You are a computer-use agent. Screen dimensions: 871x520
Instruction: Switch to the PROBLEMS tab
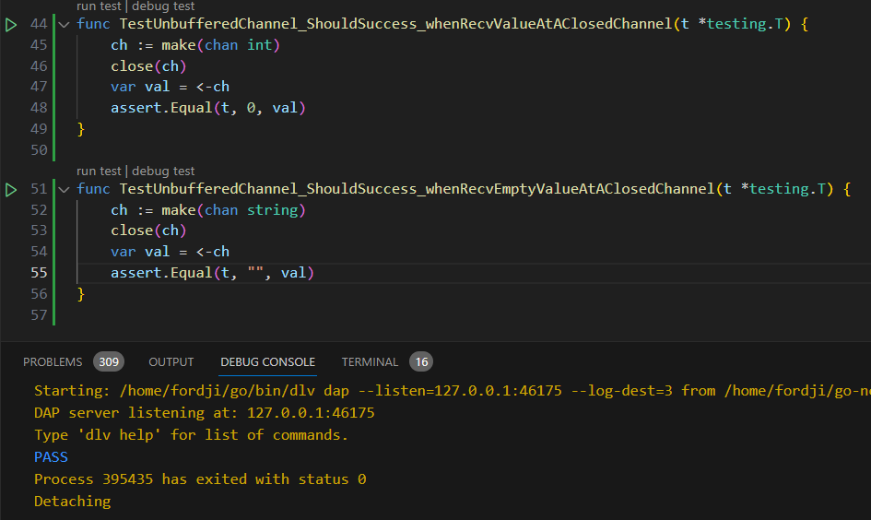pyautogui.click(x=53, y=362)
